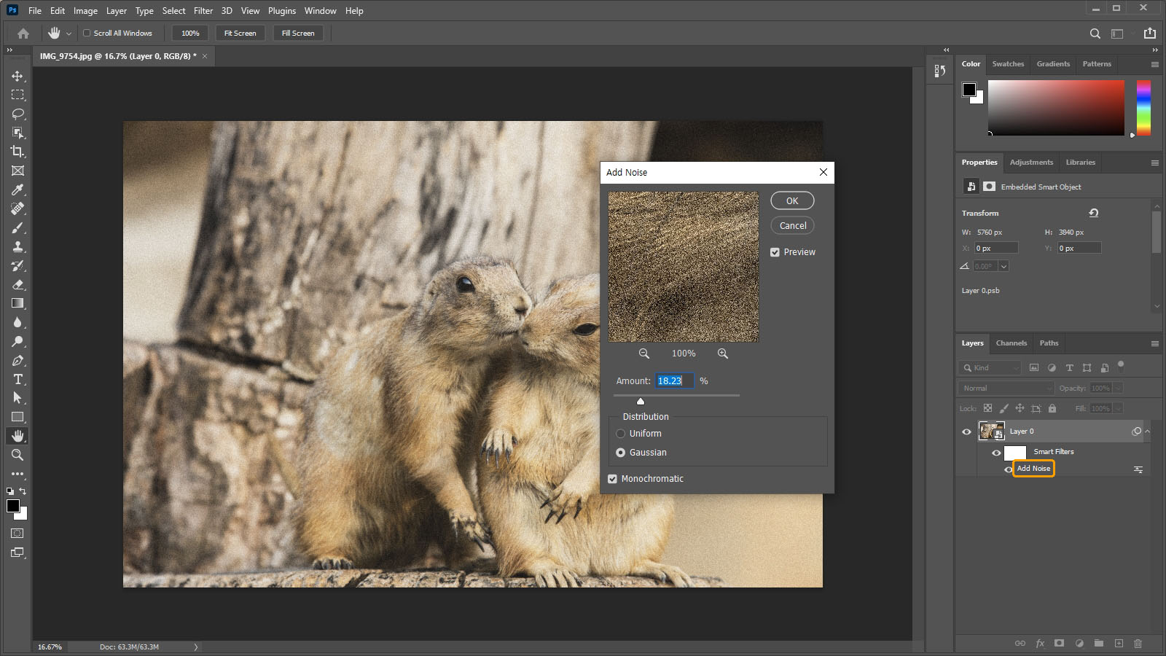Select Uniform distribution
Viewport: 1166px width, 656px height.
pyautogui.click(x=621, y=434)
